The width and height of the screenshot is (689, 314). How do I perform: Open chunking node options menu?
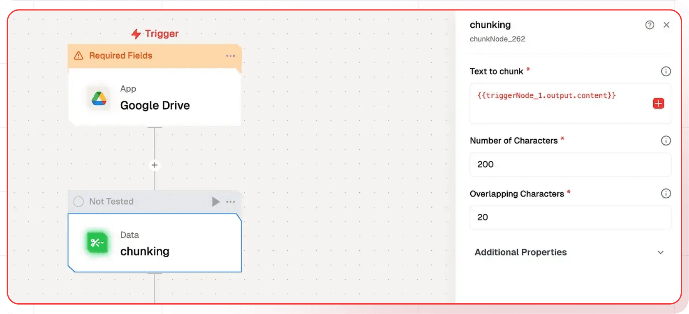pyautogui.click(x=230, y=202)
